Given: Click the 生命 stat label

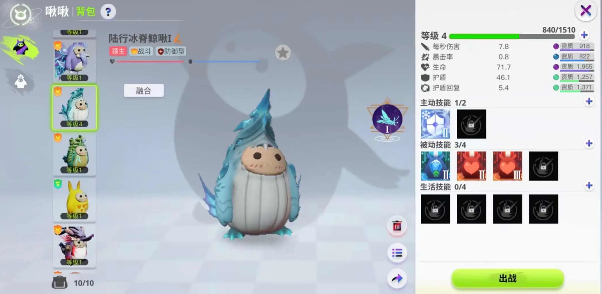Looking at the screenshot, I should (x=439, y=67).
